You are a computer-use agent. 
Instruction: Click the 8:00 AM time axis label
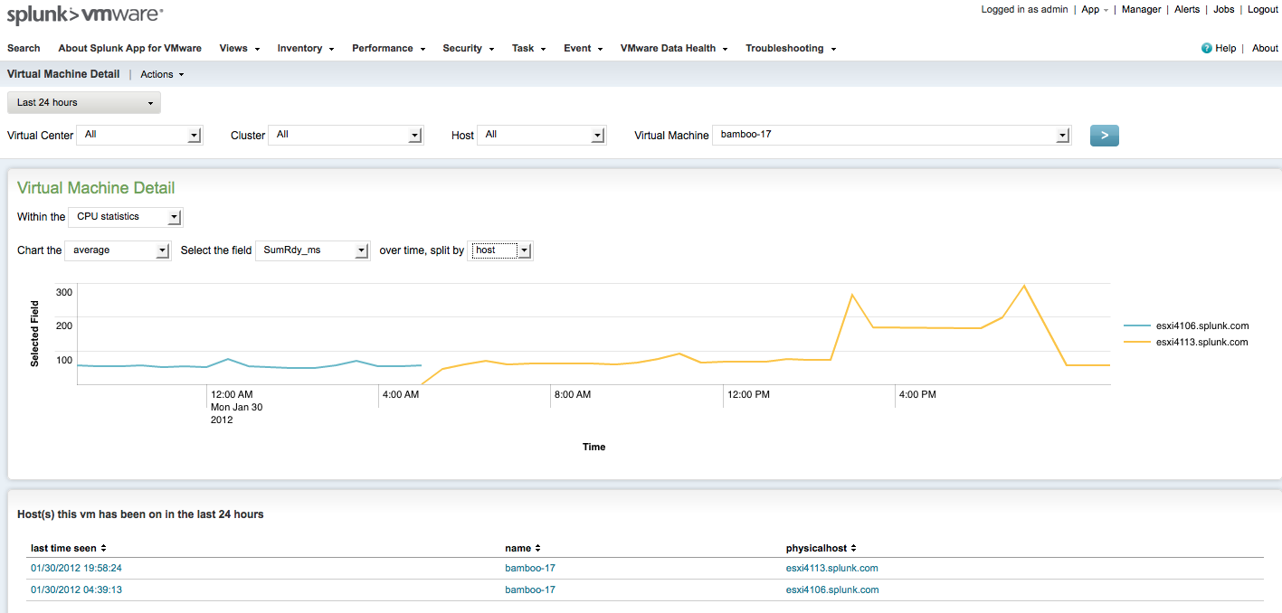pos(573,394)
